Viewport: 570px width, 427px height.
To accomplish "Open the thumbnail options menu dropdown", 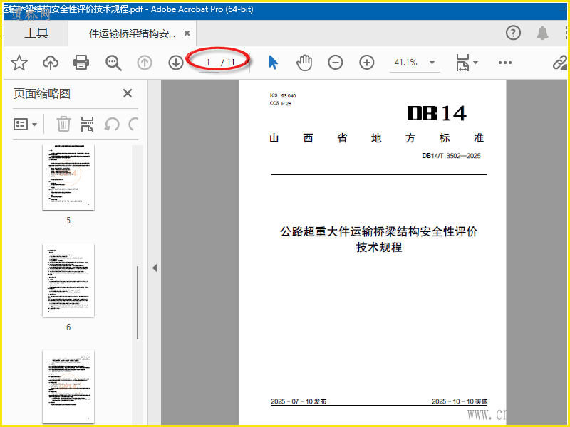I will click(x=25, y=124).
